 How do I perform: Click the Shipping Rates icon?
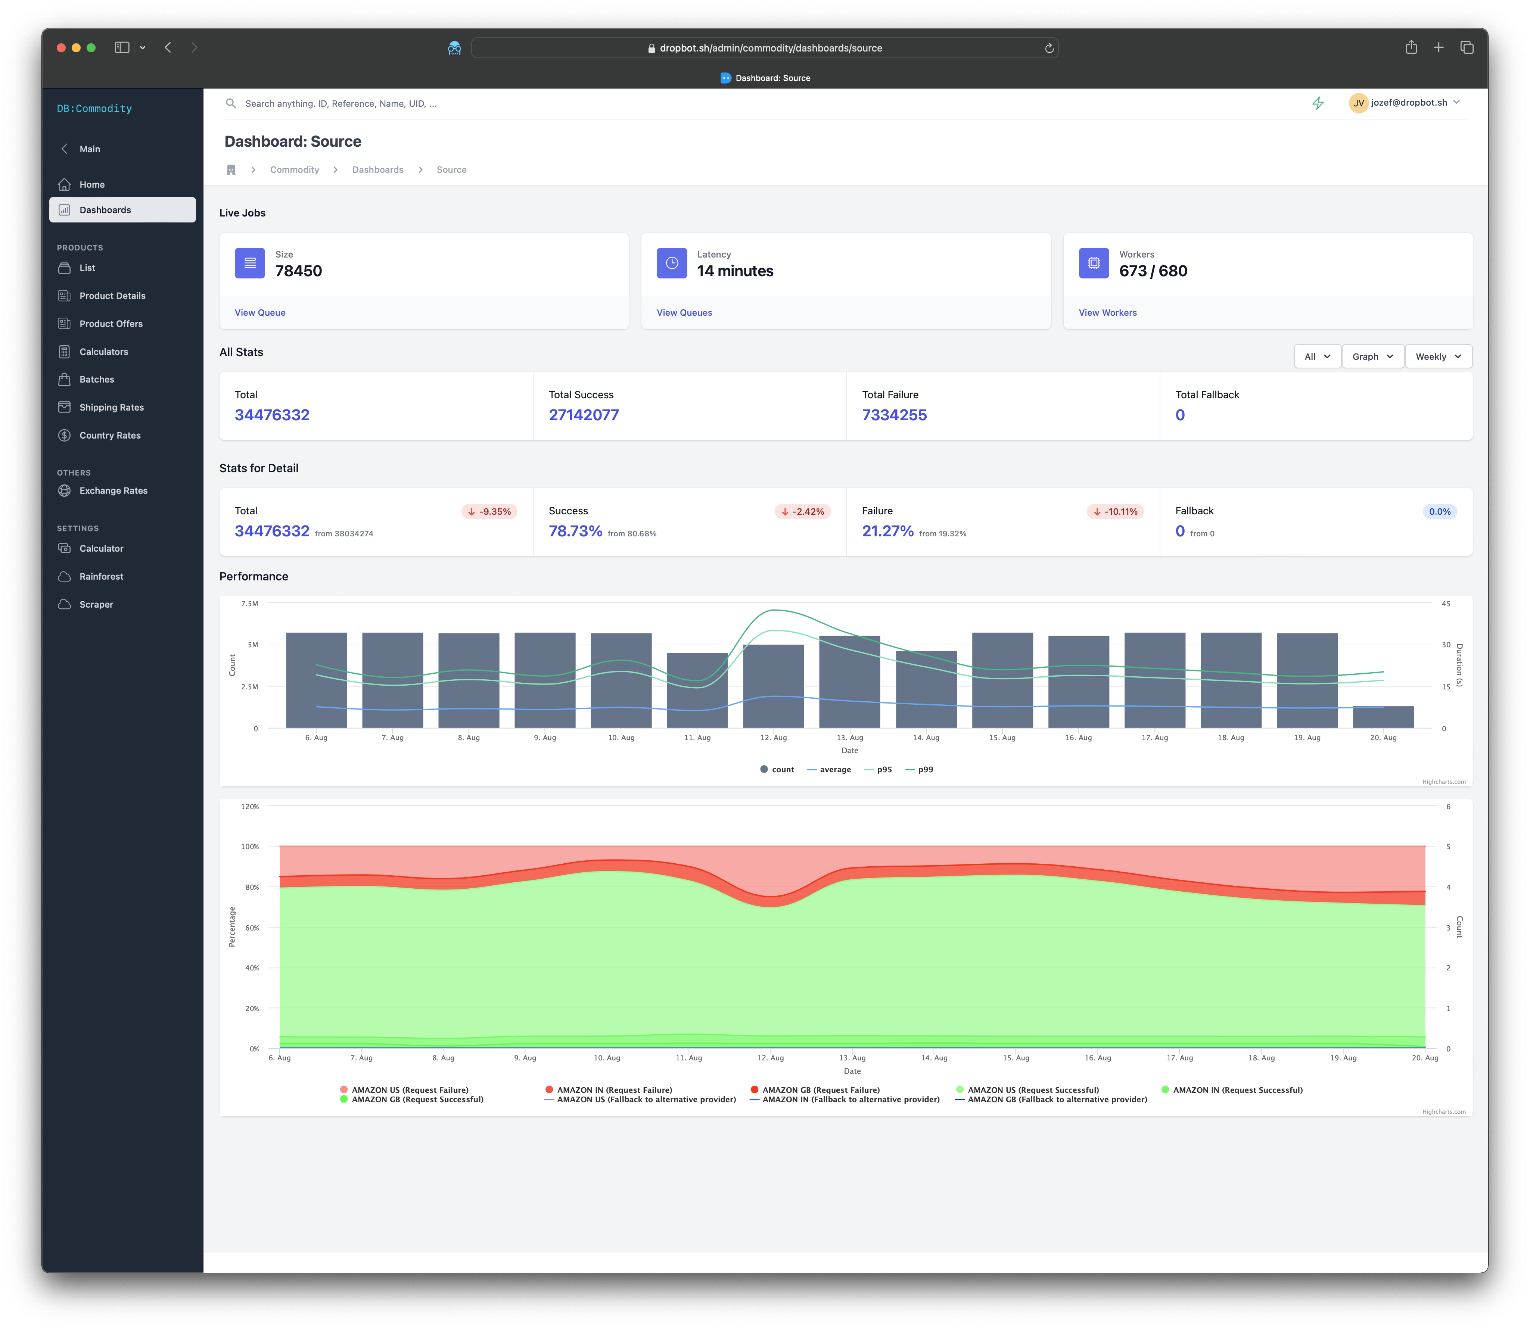point(65,408)
